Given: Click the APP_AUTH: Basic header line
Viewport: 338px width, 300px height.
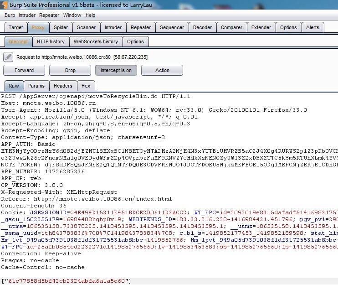Looking at the screenshot, I should pos(28,144).
